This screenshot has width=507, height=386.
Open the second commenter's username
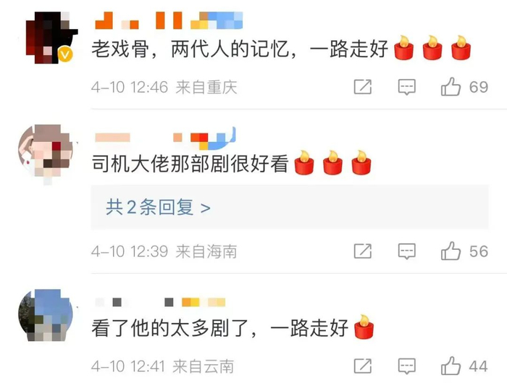(165, 139)
